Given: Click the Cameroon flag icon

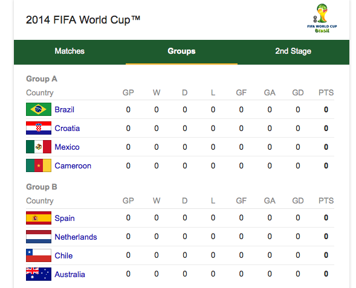Looking at the screenshot, I should (39, 165).
